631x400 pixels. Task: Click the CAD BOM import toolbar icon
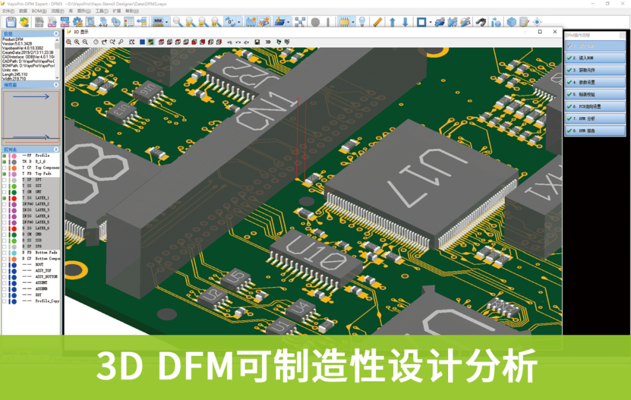coord(65,22)
